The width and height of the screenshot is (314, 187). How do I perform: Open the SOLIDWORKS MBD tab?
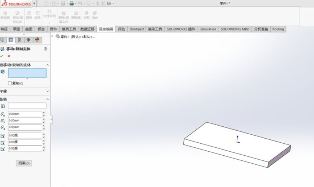tap(235, 29)
